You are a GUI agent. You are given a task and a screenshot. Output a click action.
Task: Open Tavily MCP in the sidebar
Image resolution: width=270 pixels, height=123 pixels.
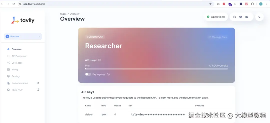[17, 90]
